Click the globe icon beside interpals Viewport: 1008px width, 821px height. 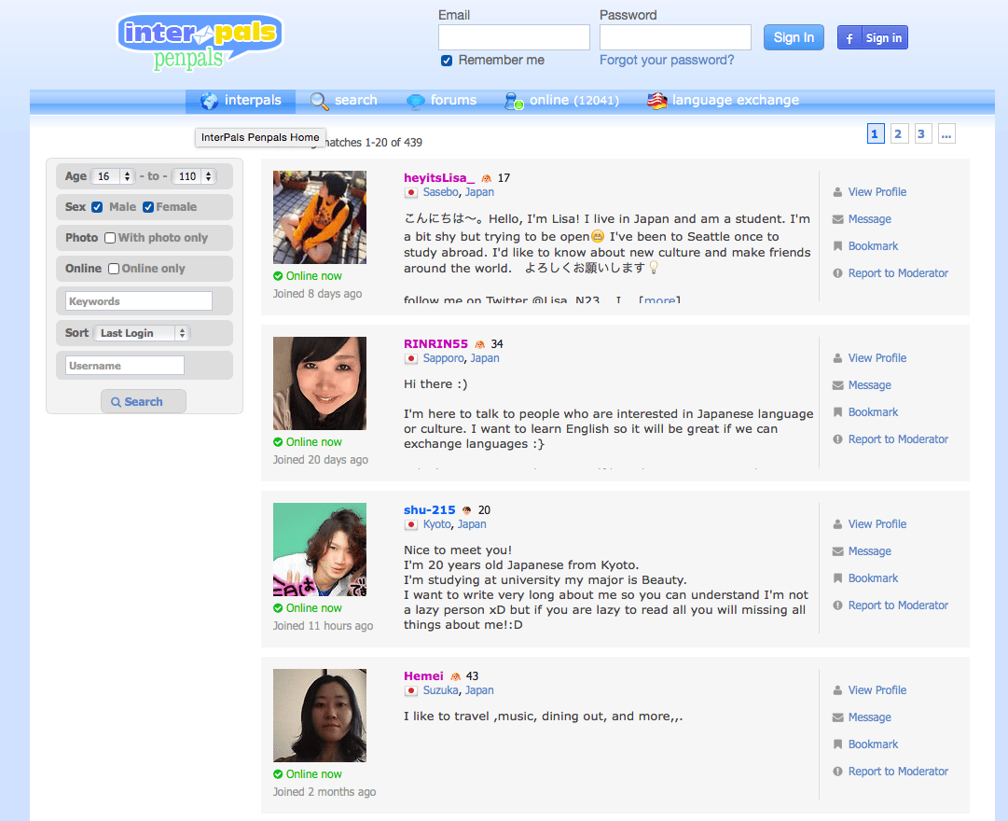(x=209, y=101)
